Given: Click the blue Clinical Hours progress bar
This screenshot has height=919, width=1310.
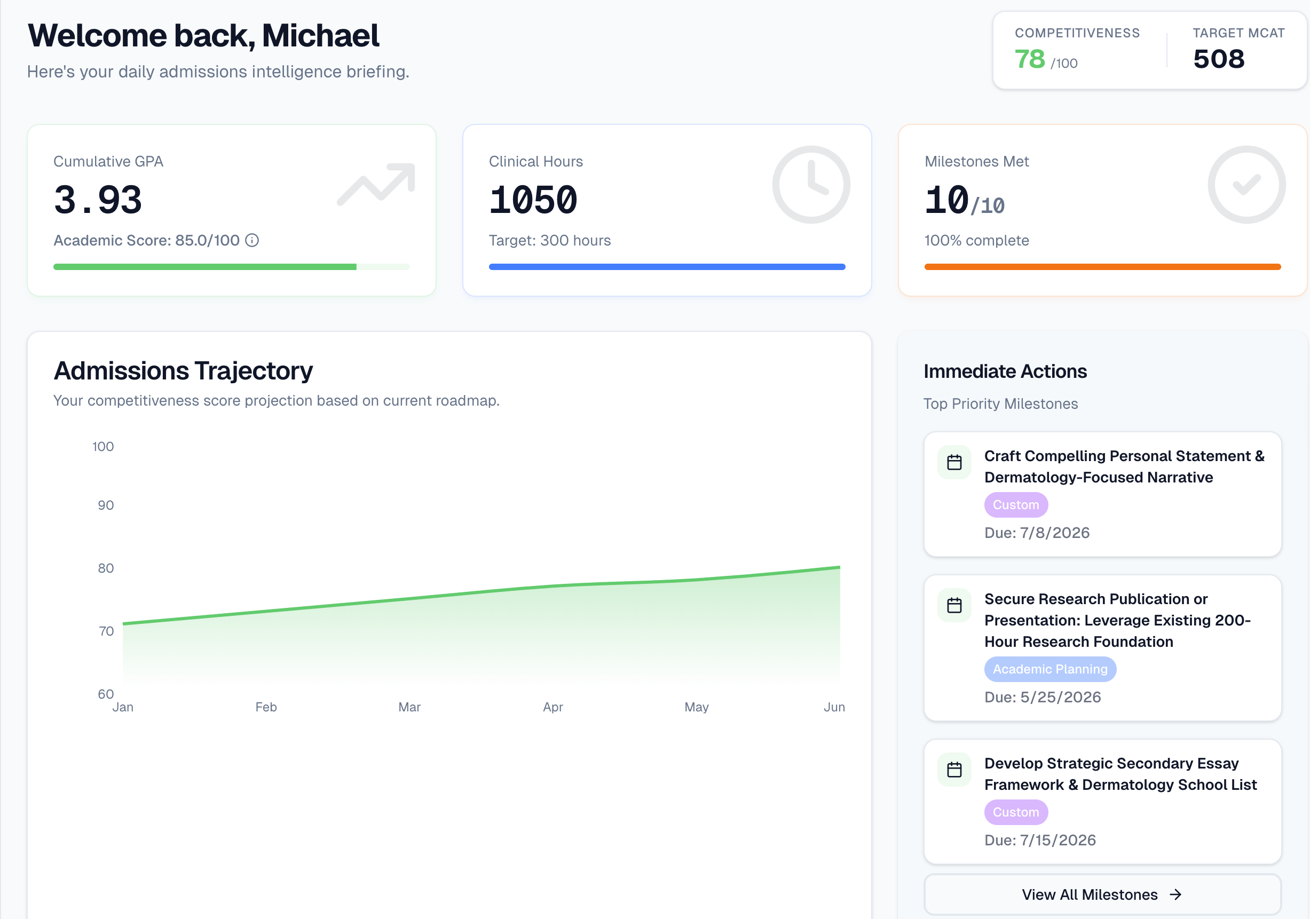Looking at the screenshot, I should (666, 267).
